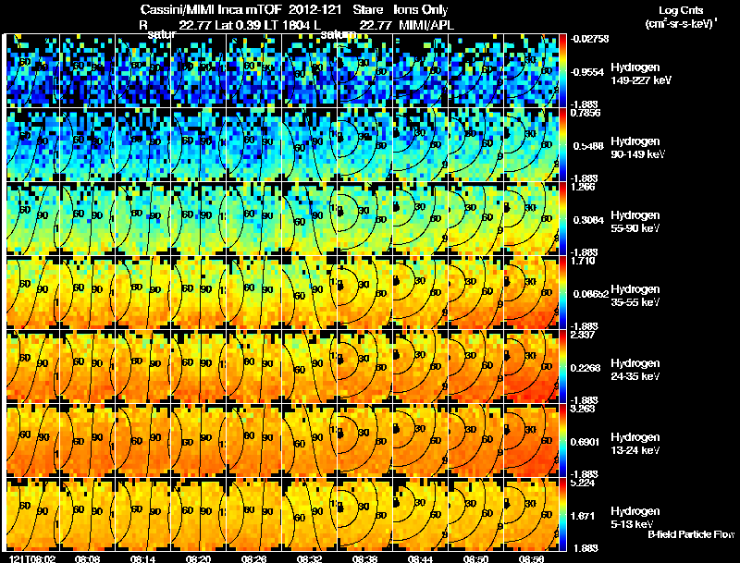Click the '1.671' colorbar value
Image resolution: width=740 pixels, height=563 pixels.
pyautogui.click(x=584, y=517)
